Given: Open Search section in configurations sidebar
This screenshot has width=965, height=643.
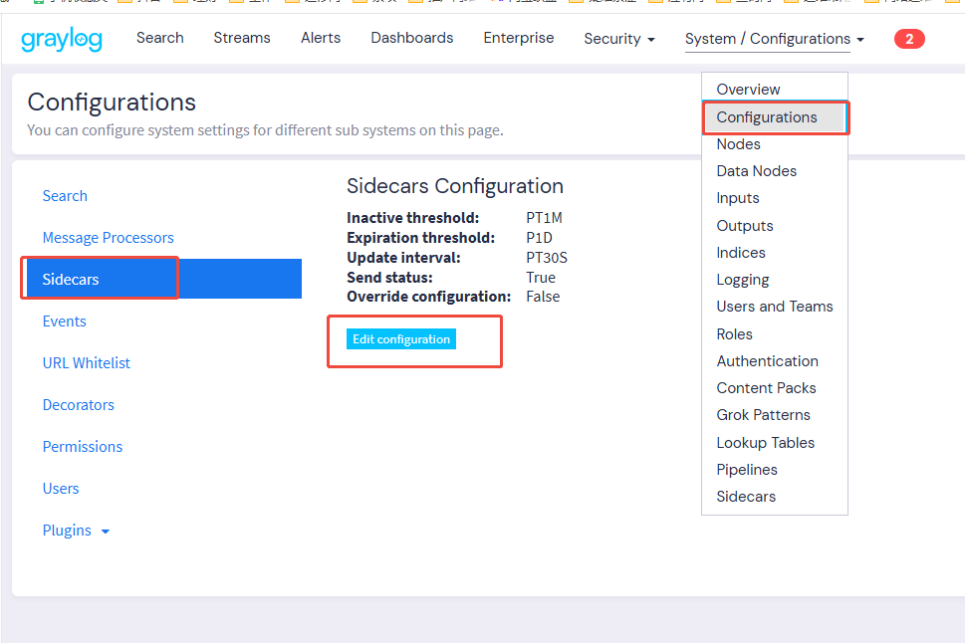Looking at the screenshot, I should [65, 196].
